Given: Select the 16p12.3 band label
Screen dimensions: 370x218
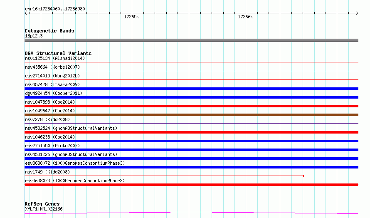Looking at the screenshot, I should (34, 36).
